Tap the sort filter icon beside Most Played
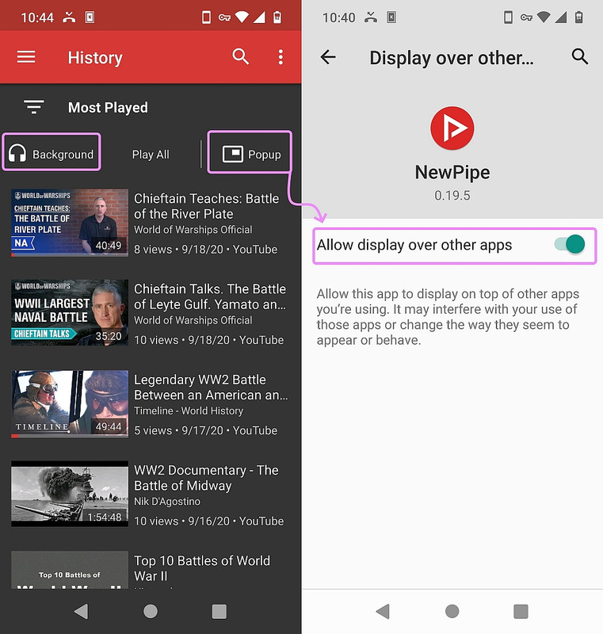The width and height of the screenshot is (603, 634). [x=34, y=107]
